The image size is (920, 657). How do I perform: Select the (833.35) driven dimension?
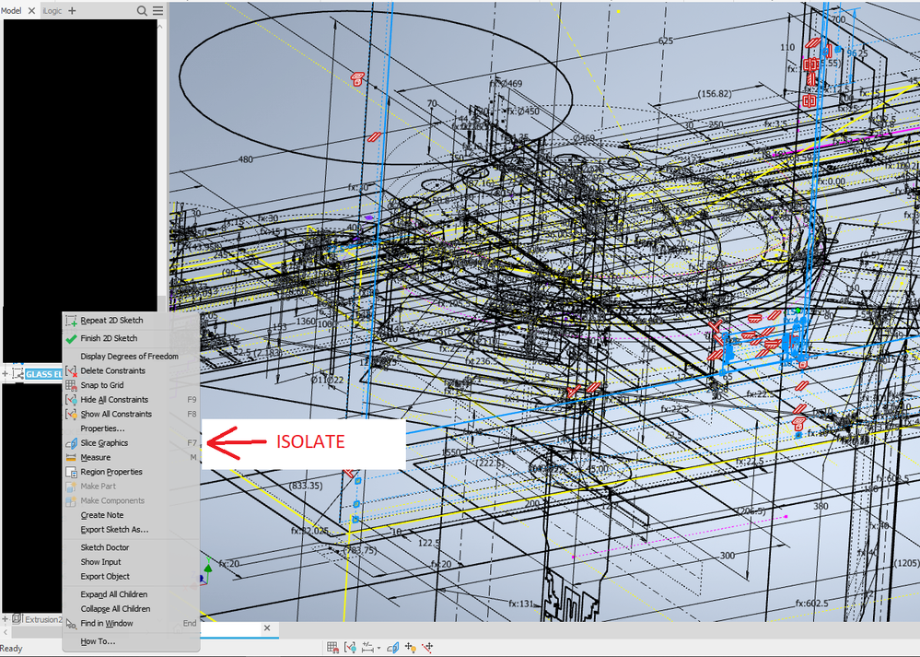coord(306,486)
